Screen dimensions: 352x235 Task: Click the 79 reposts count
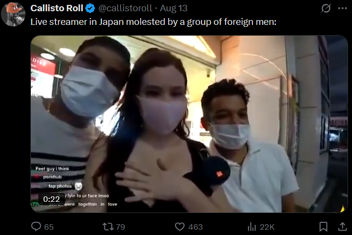(120, 227)
